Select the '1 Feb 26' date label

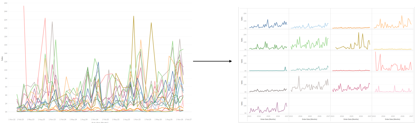coord(147,119)
